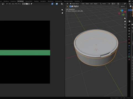Open the viewport object type visibility dropdown
The height and width of the screenshot is (99, 133).
[125, 4]
